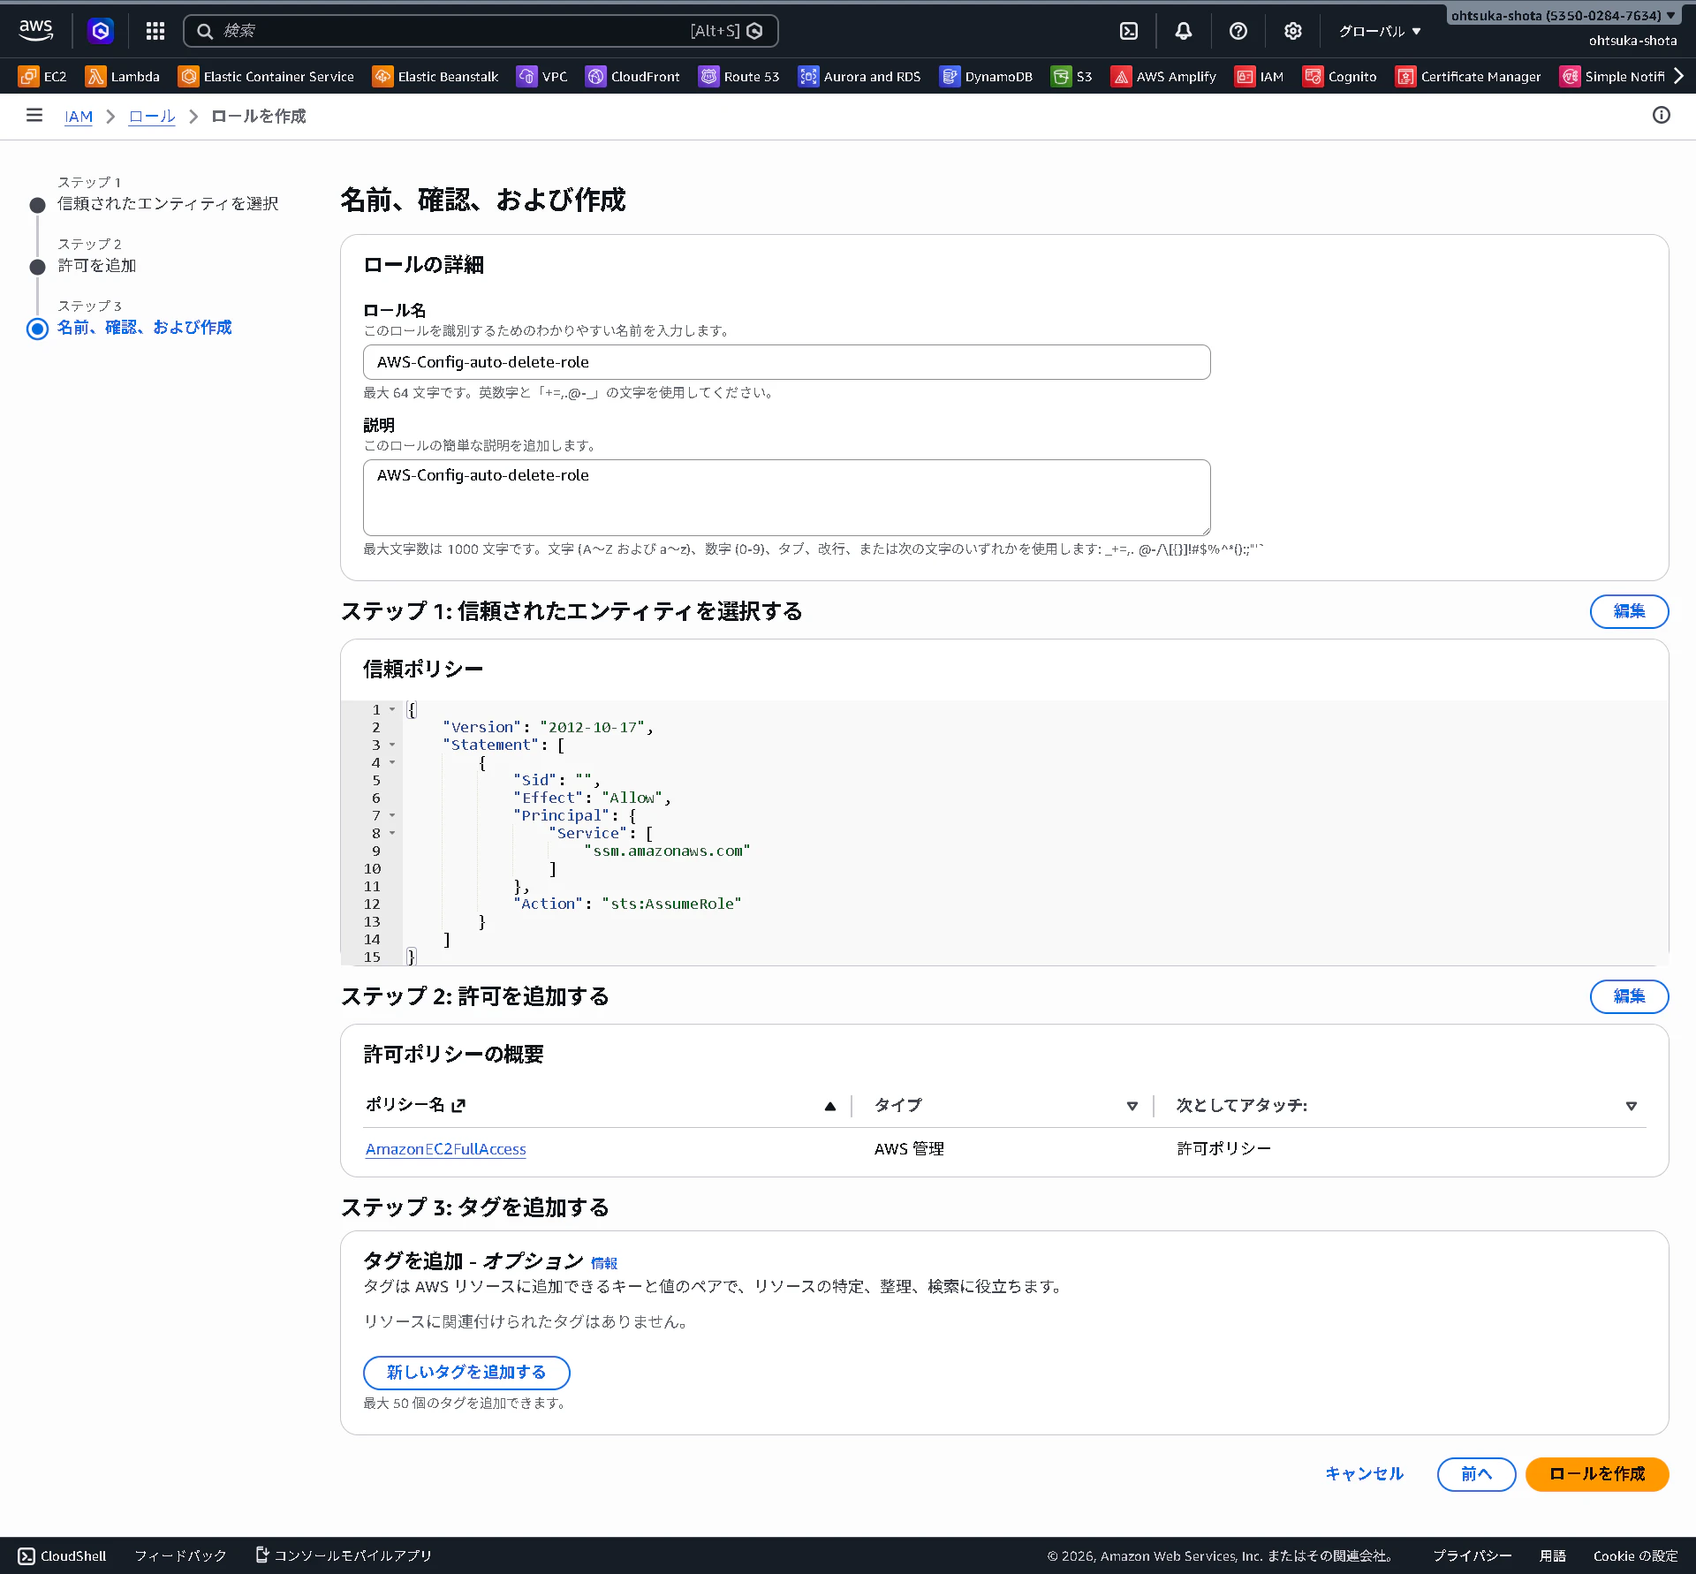Sort by 次としてアタッチ column arrow
Viewport: 1696px width, 1574px height.
1632,1106
